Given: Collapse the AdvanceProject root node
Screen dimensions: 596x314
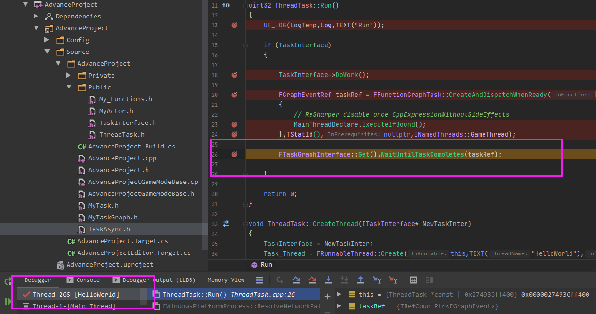Looking at the screenshot, I should coord(26,4).
